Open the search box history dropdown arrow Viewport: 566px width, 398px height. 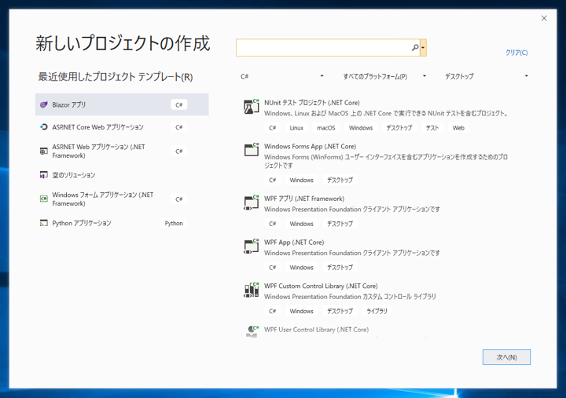[423, 48]
